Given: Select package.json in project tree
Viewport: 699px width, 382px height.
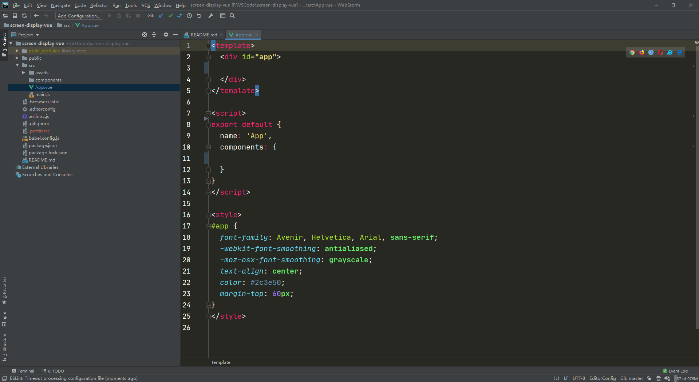Looking at the screenshot, I should [42, 145].
